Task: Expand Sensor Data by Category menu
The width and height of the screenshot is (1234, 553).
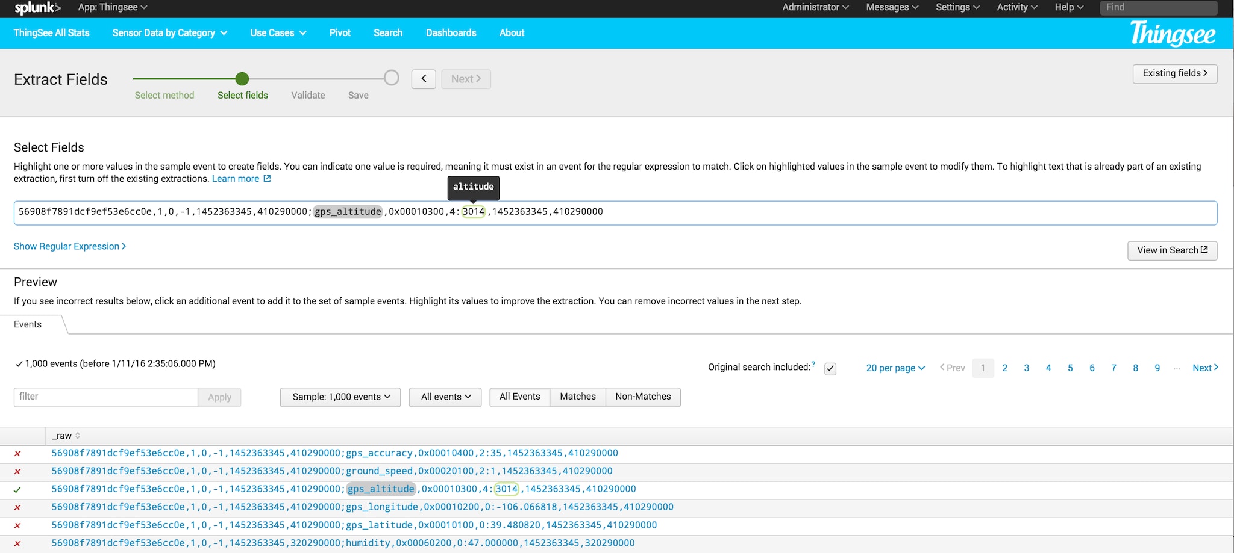Action: tap(170, 33)
